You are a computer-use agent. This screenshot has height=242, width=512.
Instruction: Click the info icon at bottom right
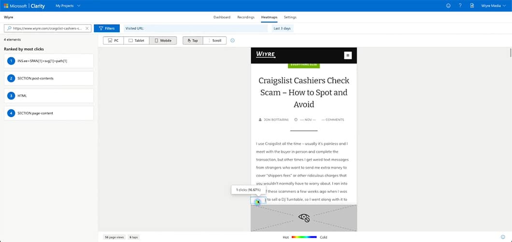click(x=503, y=237)
